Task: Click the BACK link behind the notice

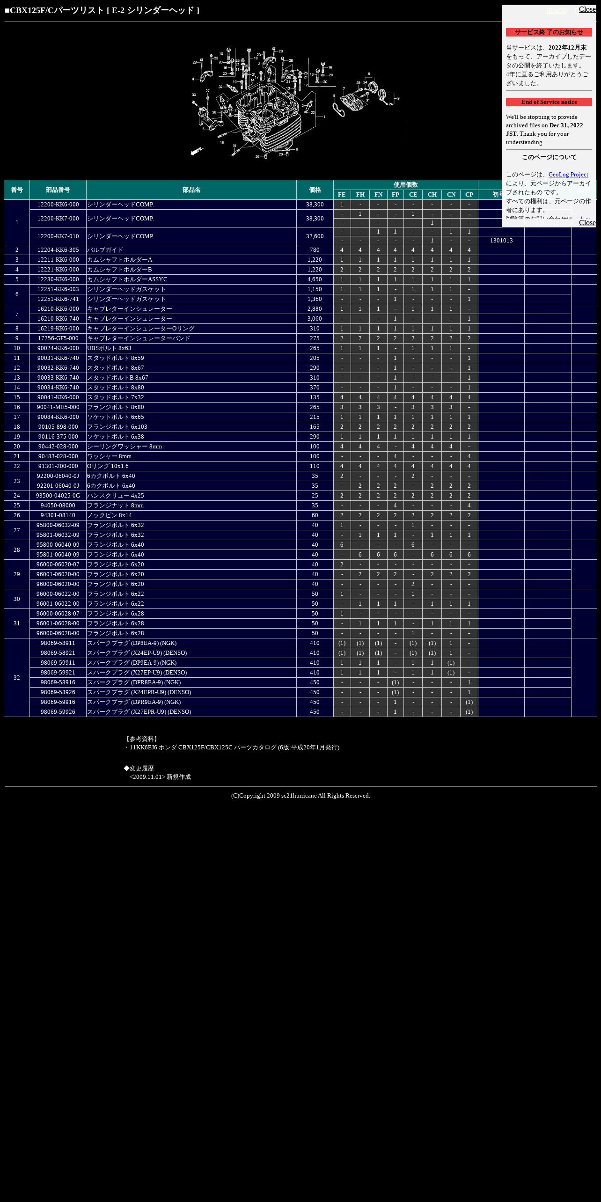Action: [x=557, y=11]
